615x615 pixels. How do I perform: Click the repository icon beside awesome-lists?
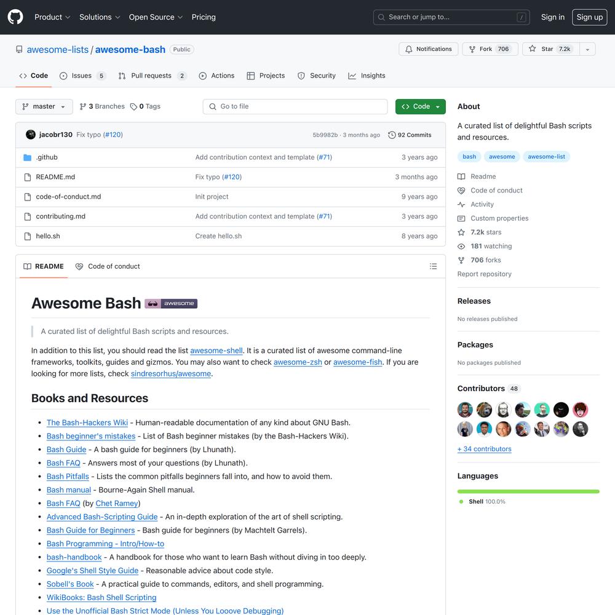click(19, 49)
